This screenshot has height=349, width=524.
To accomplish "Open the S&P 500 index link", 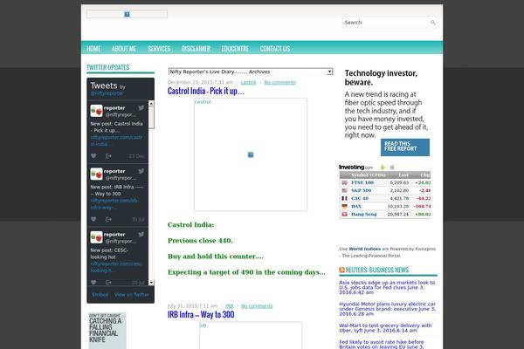I will pos(361,190).
